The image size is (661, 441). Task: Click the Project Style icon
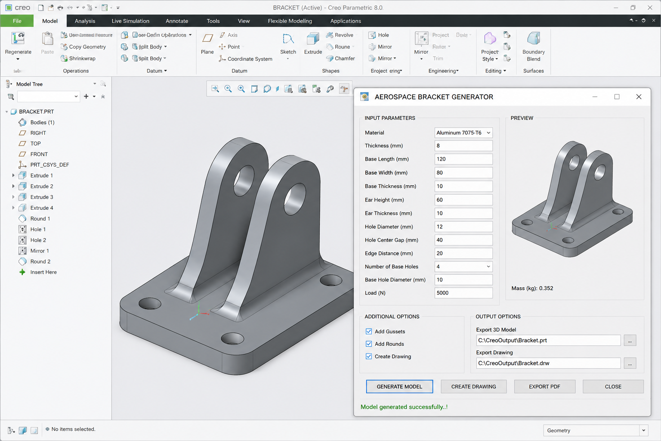490,38
